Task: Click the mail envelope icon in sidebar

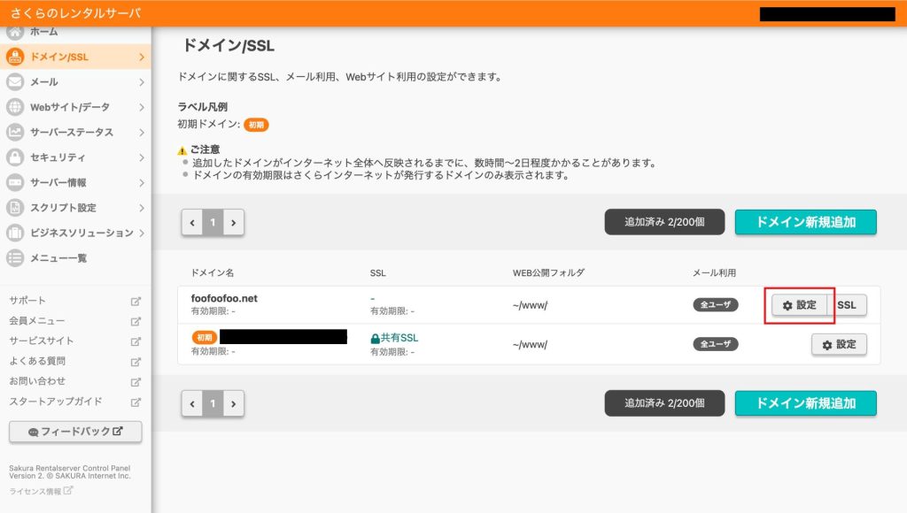Action: coord(15,82)
